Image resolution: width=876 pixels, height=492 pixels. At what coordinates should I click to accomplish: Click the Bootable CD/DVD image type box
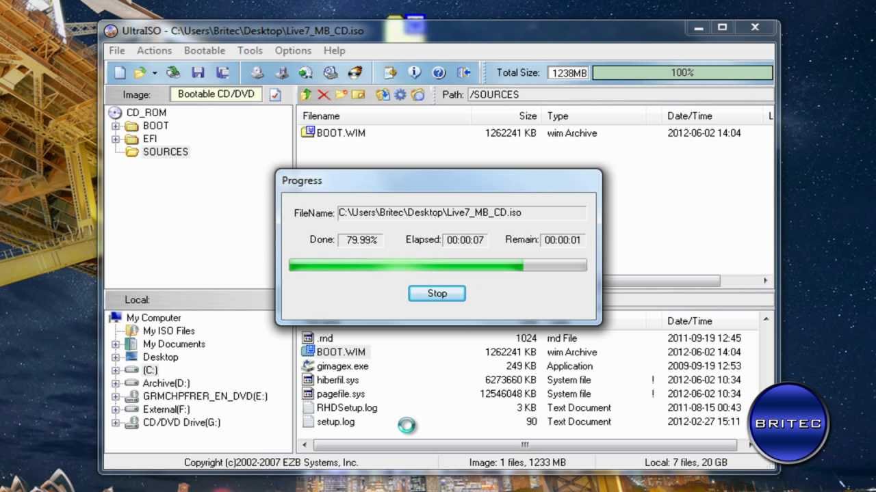pos(216,94)
